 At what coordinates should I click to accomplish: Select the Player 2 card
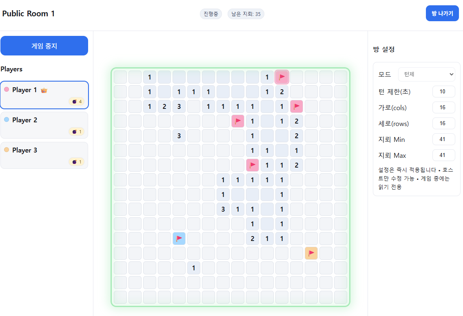pyautogui.click(x=44, y=125)
